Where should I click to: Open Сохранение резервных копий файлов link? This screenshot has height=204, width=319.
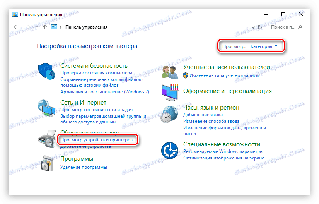(x=102, y=82)
